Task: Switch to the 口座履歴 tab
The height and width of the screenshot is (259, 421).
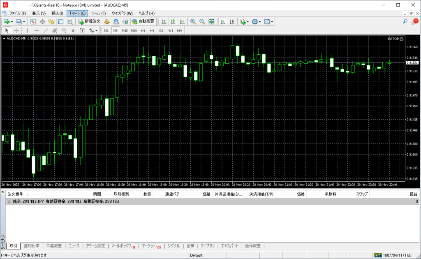Action: pos(54,246)
